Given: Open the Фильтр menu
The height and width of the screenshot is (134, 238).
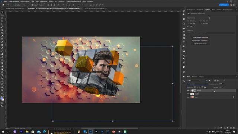Looking at the screenshot, I should tap(51, 1).
